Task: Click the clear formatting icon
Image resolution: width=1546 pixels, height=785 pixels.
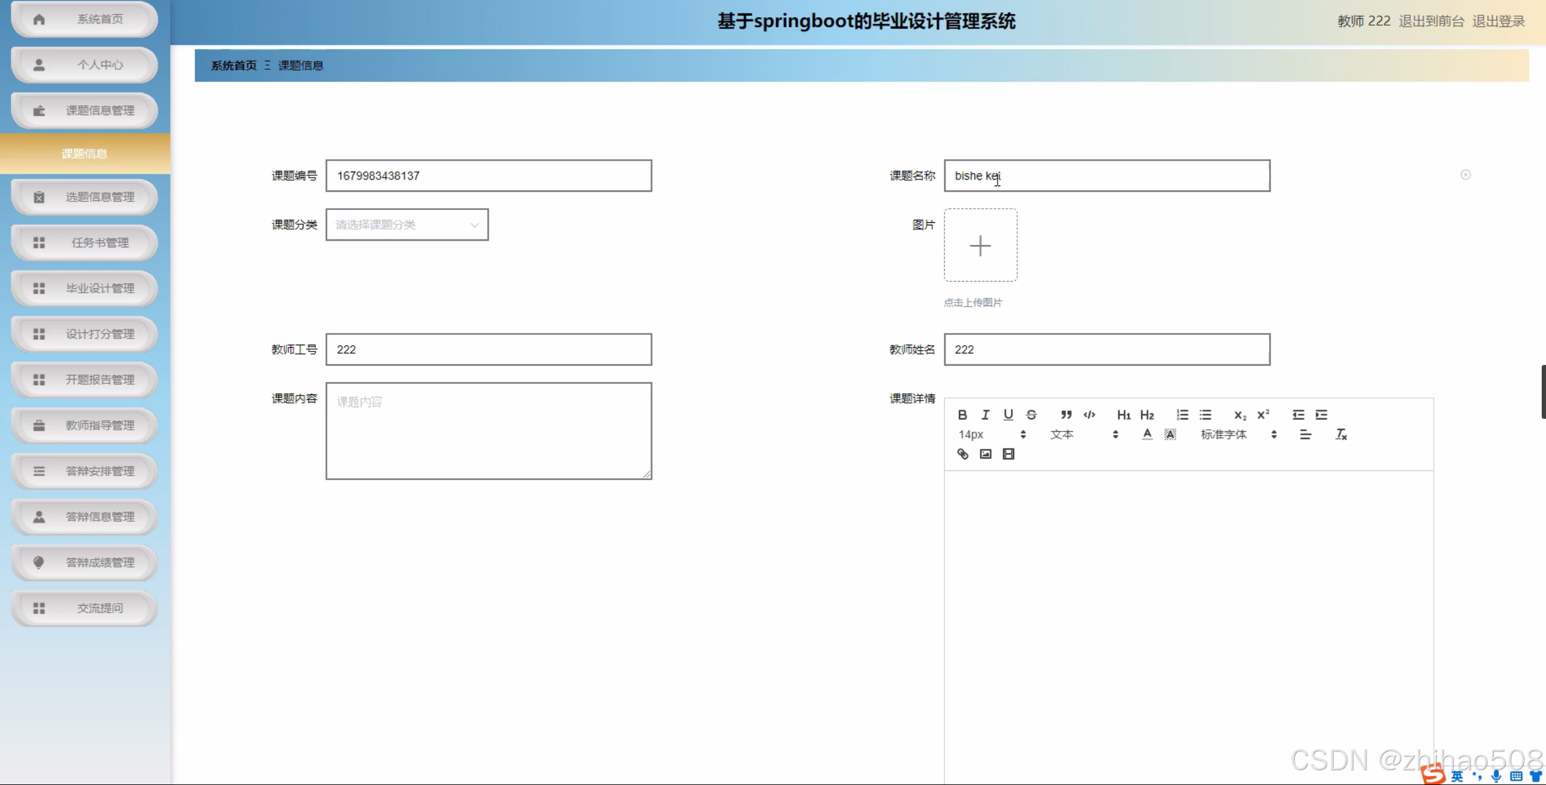Action: click(x=1341, y=434)
